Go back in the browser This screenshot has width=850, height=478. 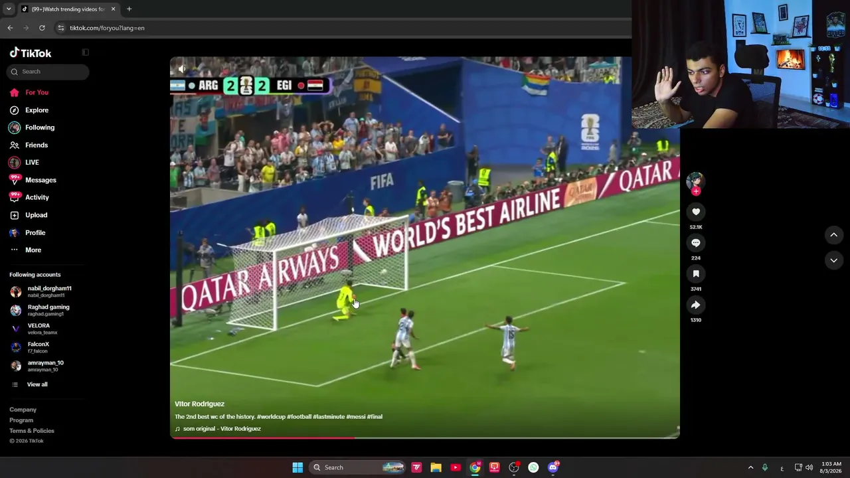[x=10, y=28]
